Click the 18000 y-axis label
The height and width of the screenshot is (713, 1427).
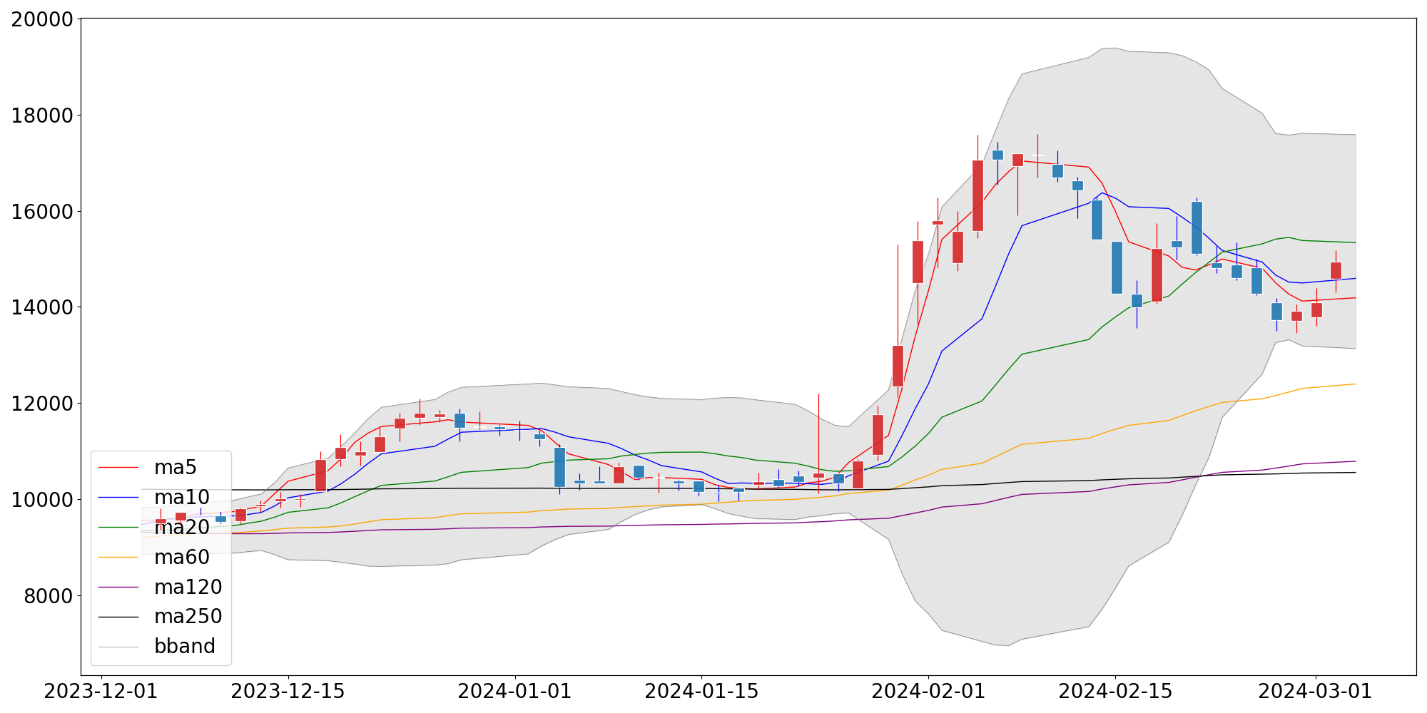click(x=42, y=116)
